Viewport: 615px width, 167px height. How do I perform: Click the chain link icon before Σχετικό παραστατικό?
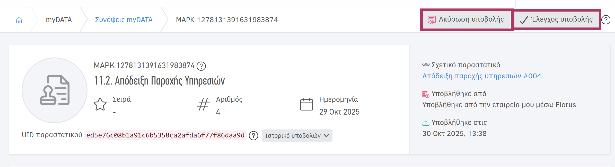tap(426, 65)
